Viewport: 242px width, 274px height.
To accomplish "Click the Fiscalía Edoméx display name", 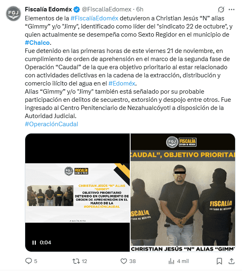I will point(48,9).
